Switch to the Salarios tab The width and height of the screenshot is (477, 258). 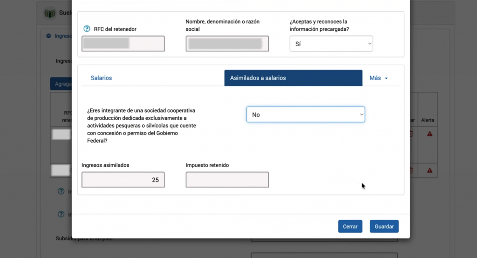[x=101, y=78]
